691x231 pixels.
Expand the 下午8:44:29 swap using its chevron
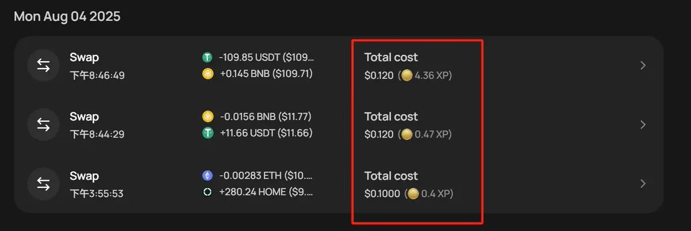tap(644, 124)
